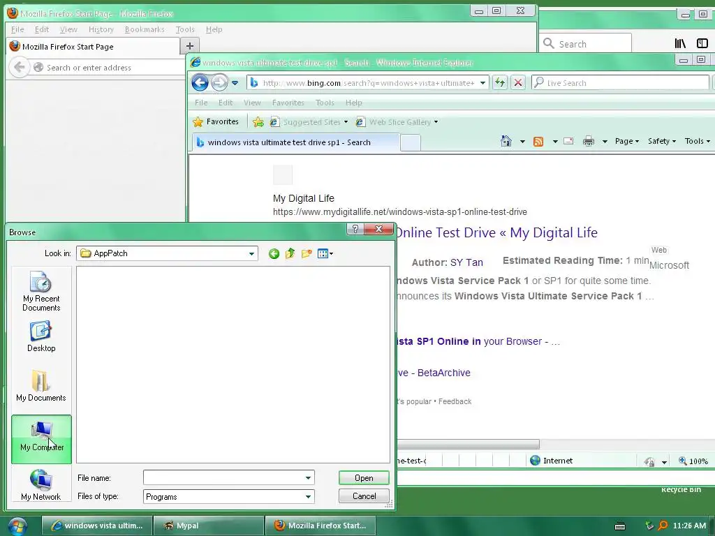The width and height of the screenshot is (715, 536).
Task: Open the Favorites menu in IE menu bar
Action: 288,103
